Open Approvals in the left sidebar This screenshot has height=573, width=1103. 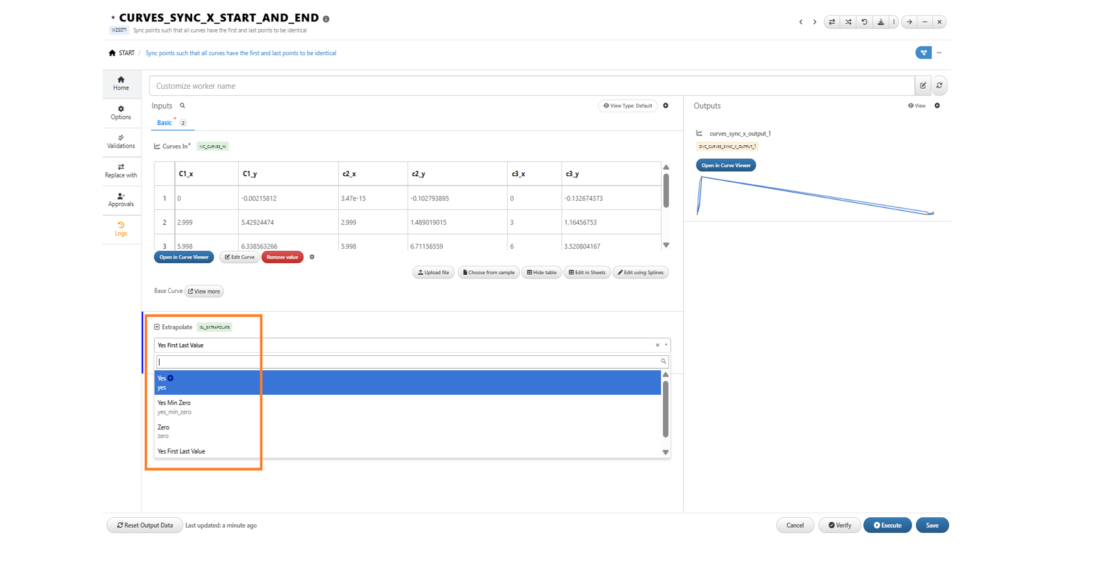(x=121, y=200)
